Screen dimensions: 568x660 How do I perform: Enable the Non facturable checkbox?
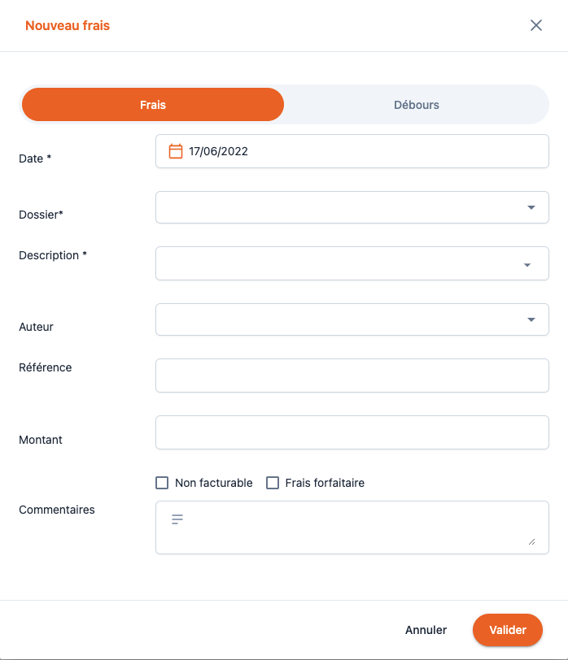162,483
